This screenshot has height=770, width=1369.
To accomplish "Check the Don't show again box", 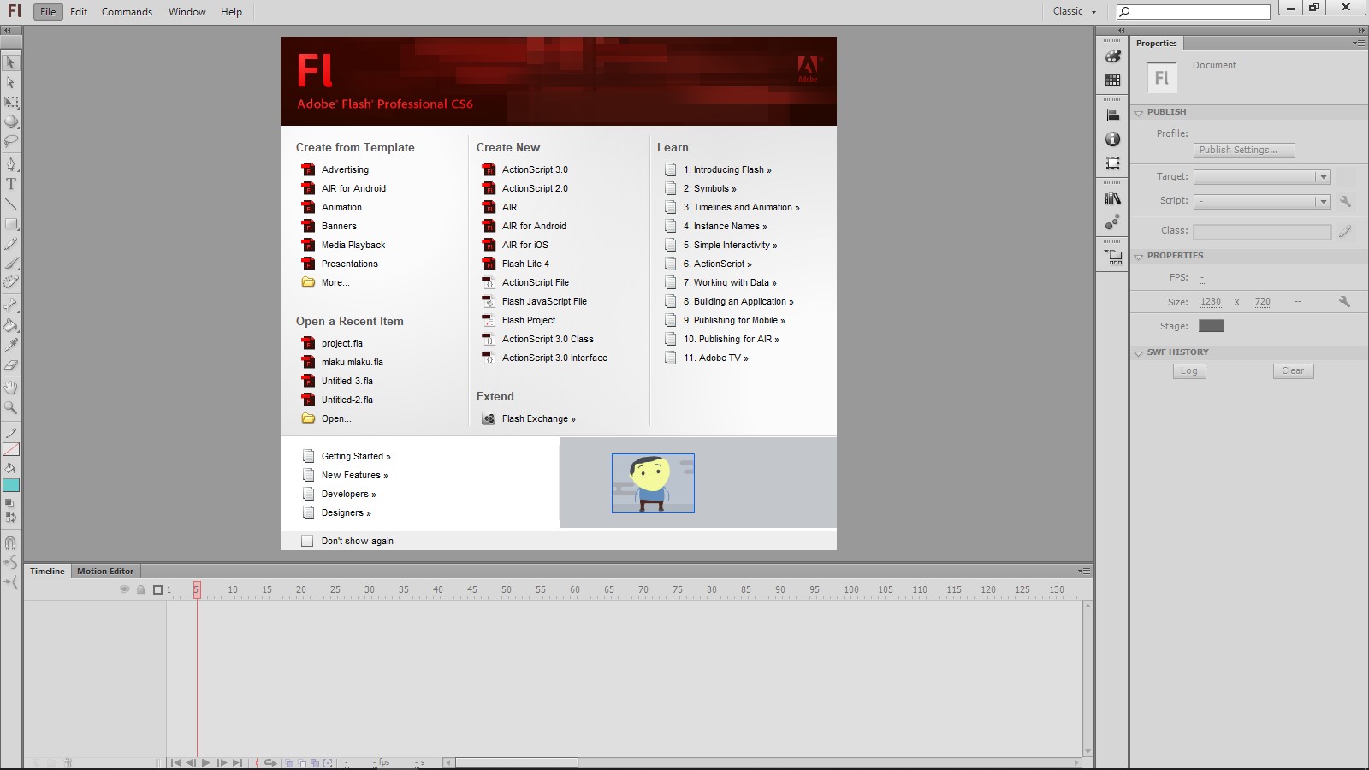I will (307, 540).
